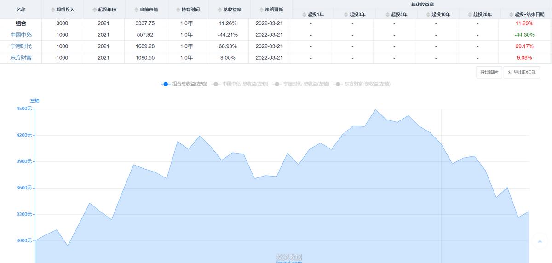Open the 东方财富 stock link
Viewport: 552px width, 263px height.
[x=21, y=57]
